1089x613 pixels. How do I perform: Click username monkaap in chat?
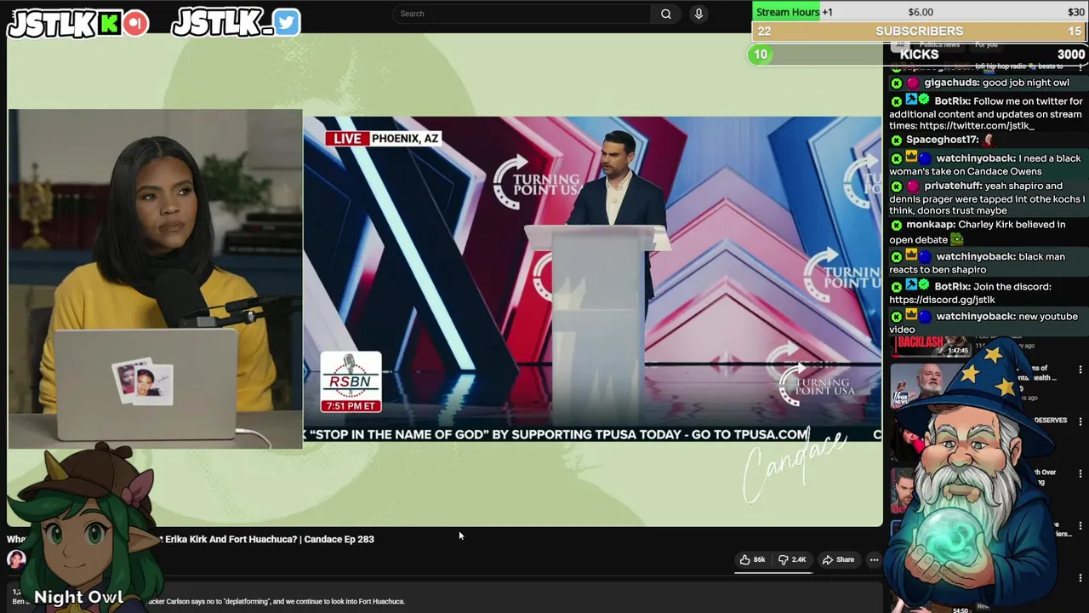930,225
